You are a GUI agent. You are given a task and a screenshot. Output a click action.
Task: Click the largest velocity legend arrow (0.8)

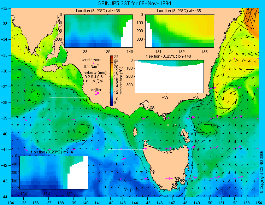[100, 81]
